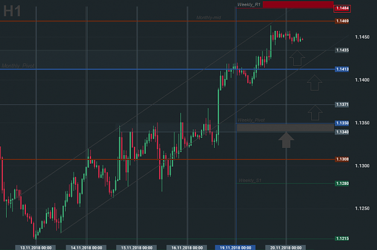Select the 1.1413 Monthly Pivot price label
The image size is (377, 250).
342,69
